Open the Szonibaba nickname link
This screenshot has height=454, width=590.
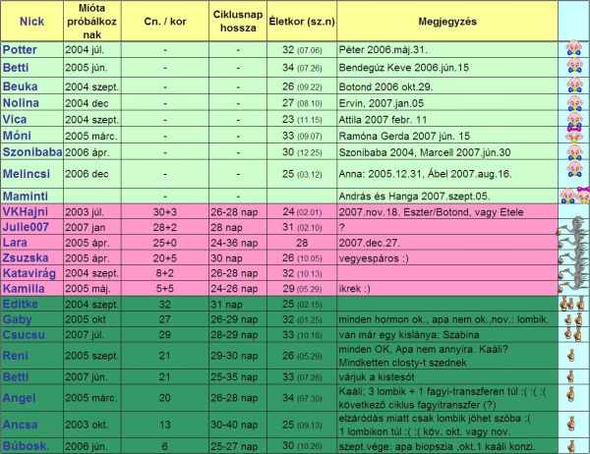(31, 152)
